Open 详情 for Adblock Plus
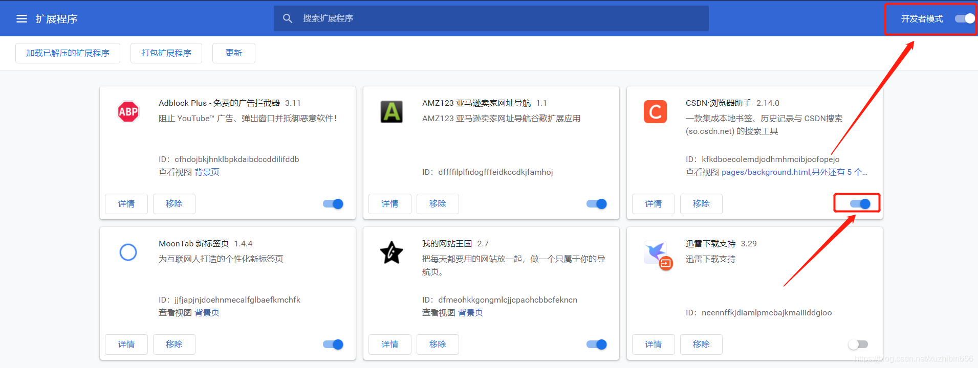This screenshot has height=368, width=978. point(126,204)
